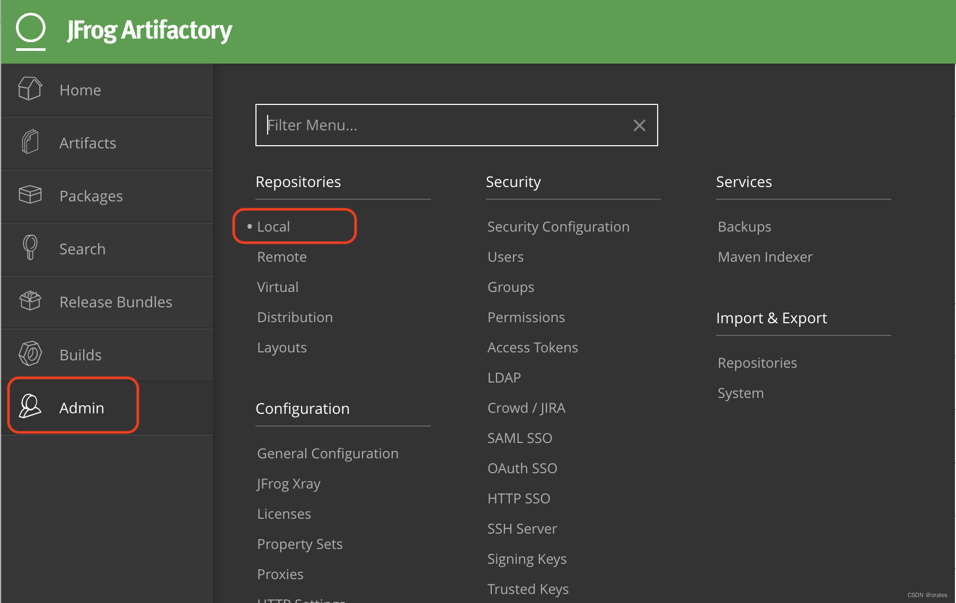Screen dimensions: 956x603
Task: Open repository Layouts
Action: pyautogui.click(x=282, y=348)
